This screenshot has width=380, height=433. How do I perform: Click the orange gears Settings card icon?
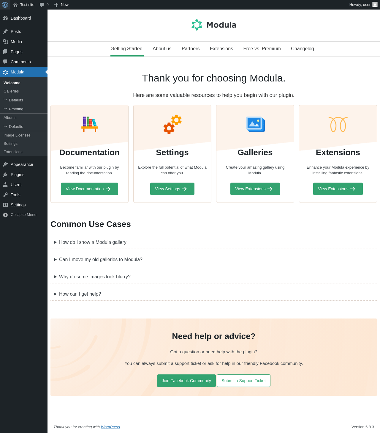point(172,124)
